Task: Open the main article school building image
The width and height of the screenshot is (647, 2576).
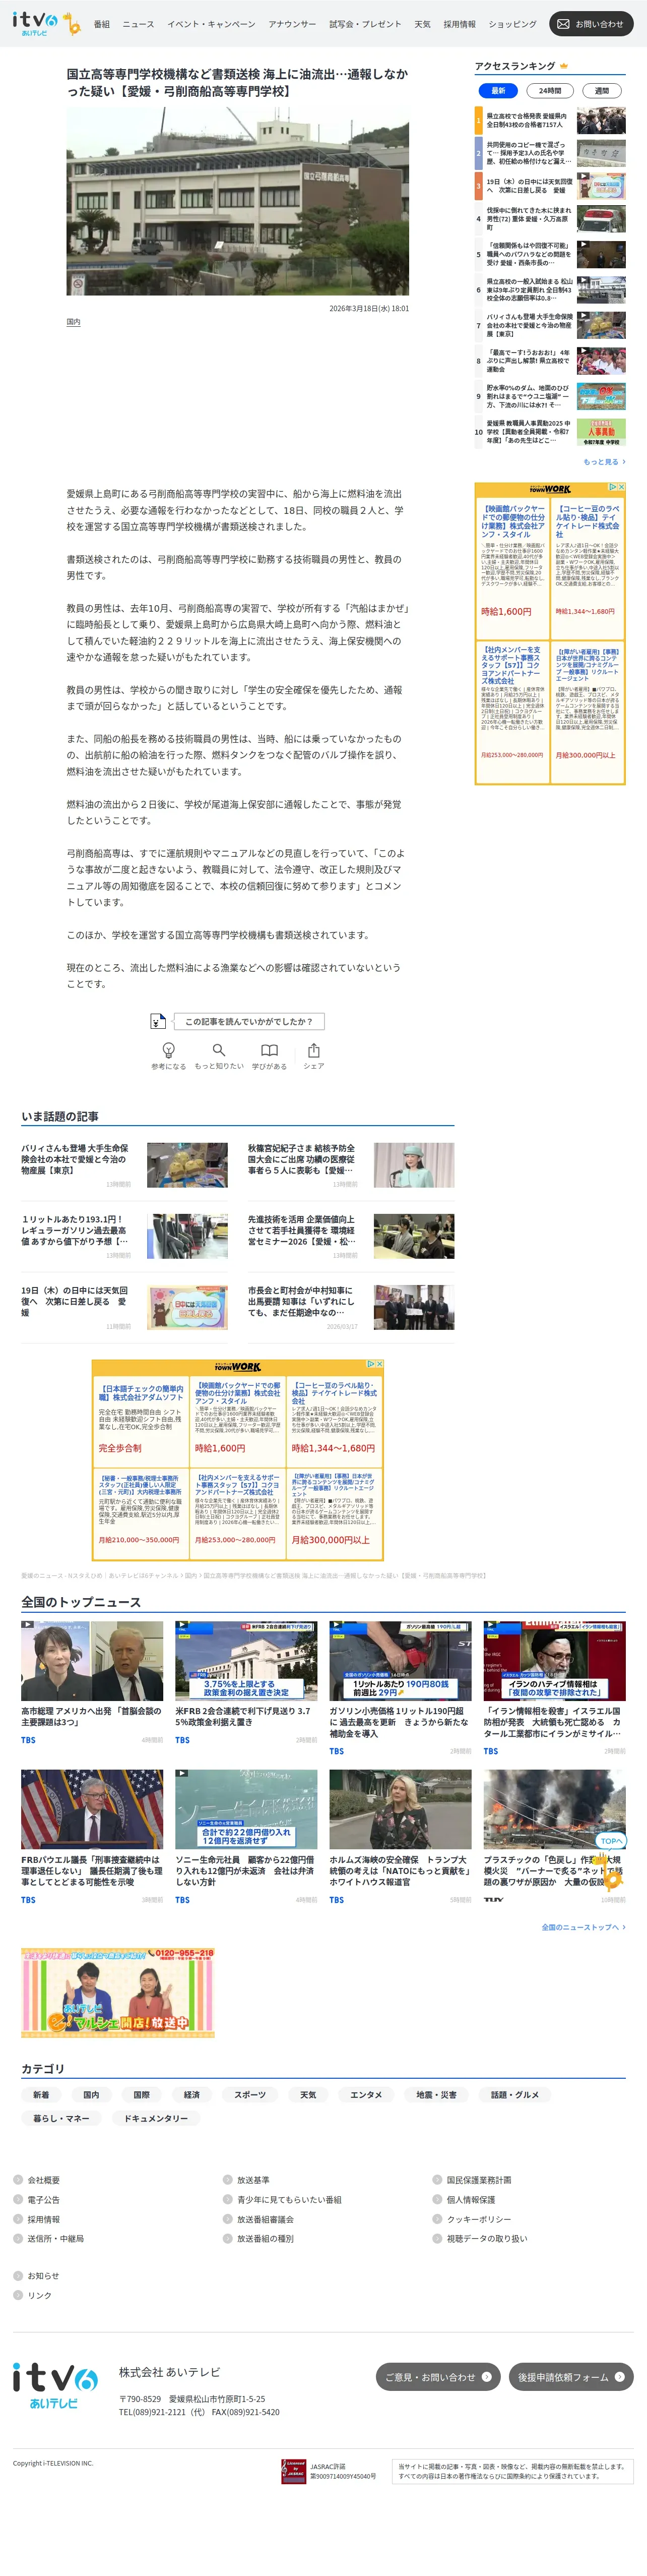Action: [x=238, y=201]
